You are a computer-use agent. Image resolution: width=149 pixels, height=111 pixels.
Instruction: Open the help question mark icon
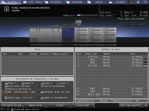point(145,2)
